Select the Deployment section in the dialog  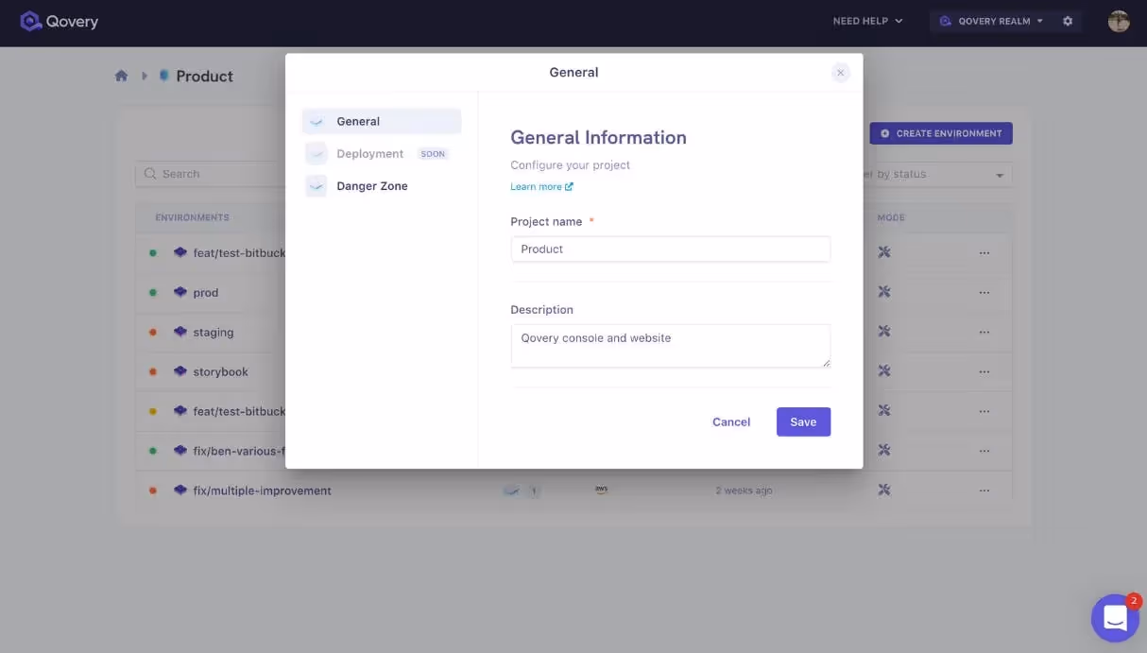pyautogui.click(x=369, y=153)
